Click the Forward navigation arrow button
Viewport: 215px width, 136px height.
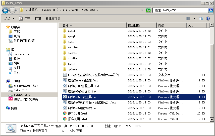pyautogui.click(x=12, y=10)
